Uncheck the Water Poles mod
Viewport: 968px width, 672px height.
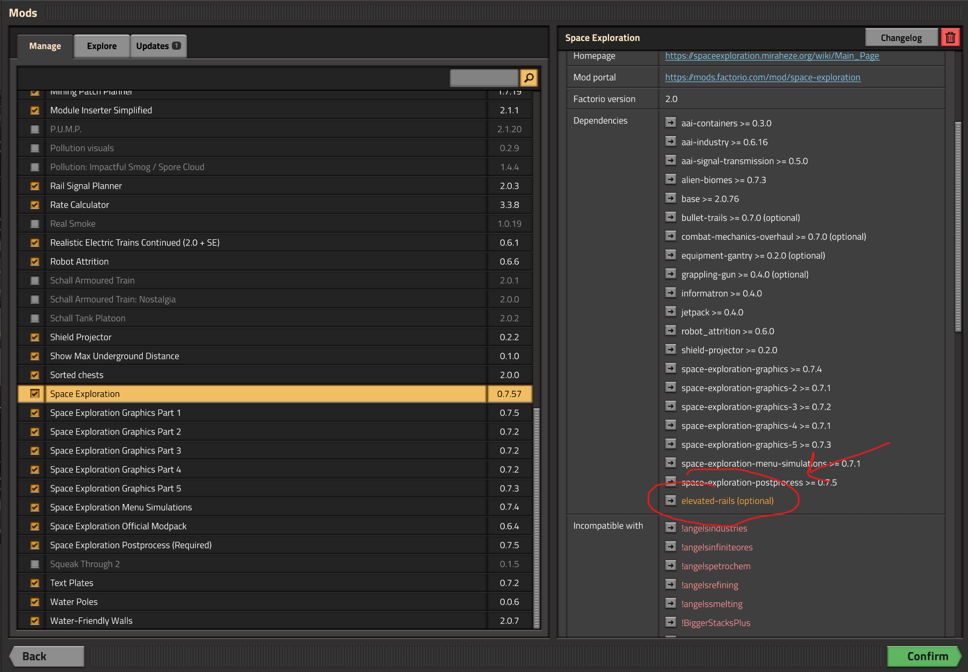pyautogui.click(x=35, y=602)
